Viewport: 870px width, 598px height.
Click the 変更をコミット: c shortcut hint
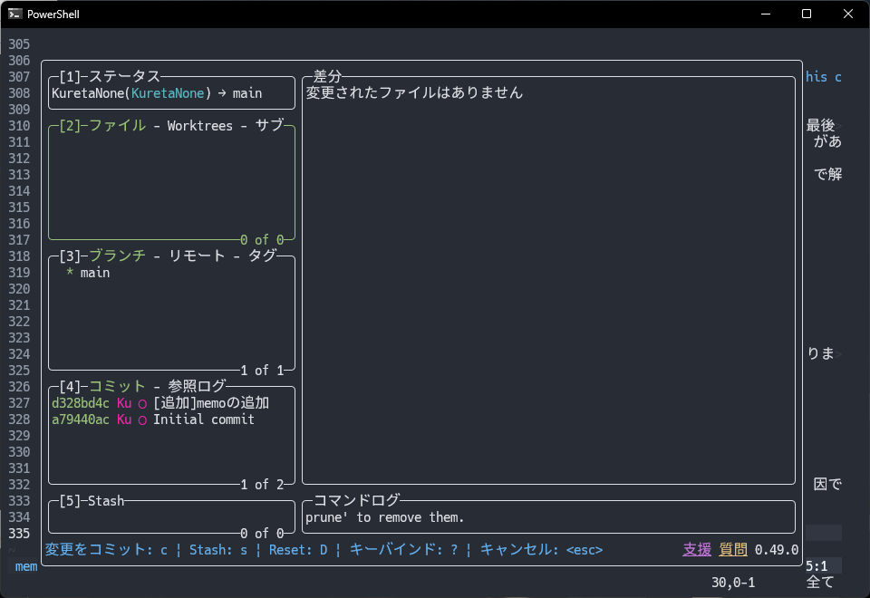pyautogui.click(x=106, y=550)
